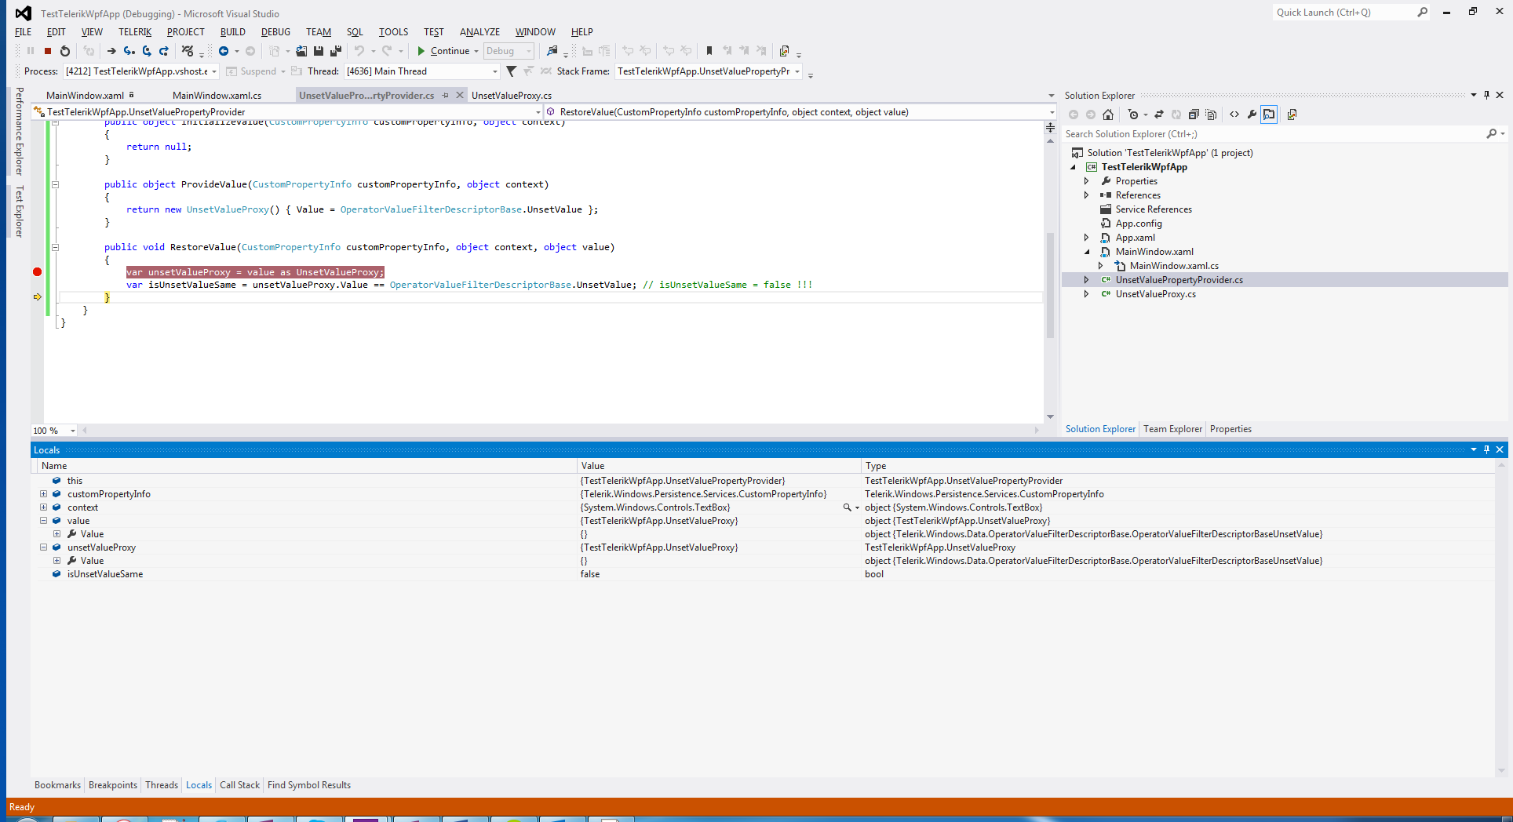Click the Home icon in Solution Explorer

1108,115
